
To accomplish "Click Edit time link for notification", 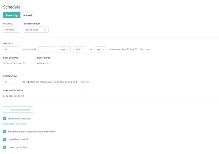I will click(x=85, y=82).
